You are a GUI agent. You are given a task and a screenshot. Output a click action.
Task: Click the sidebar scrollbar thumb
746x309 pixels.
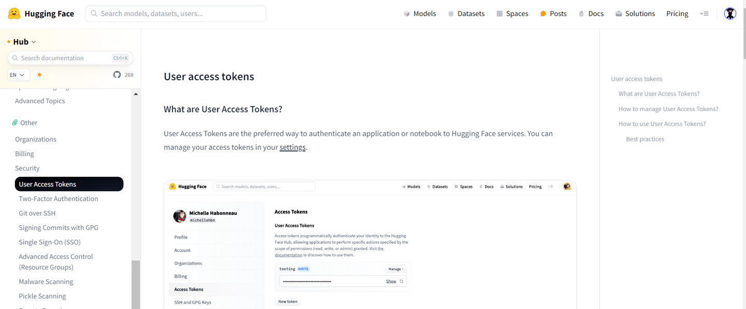click(136, 284)
